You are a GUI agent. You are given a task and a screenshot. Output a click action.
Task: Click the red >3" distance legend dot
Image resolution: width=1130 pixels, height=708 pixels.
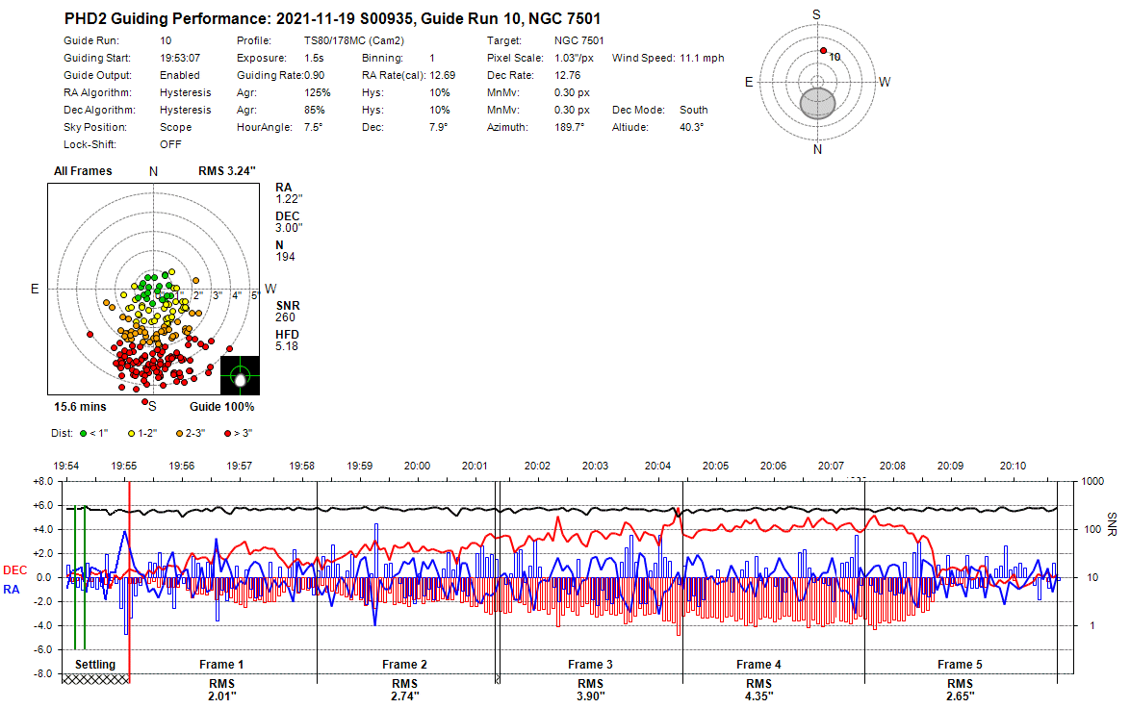point(228,434)
